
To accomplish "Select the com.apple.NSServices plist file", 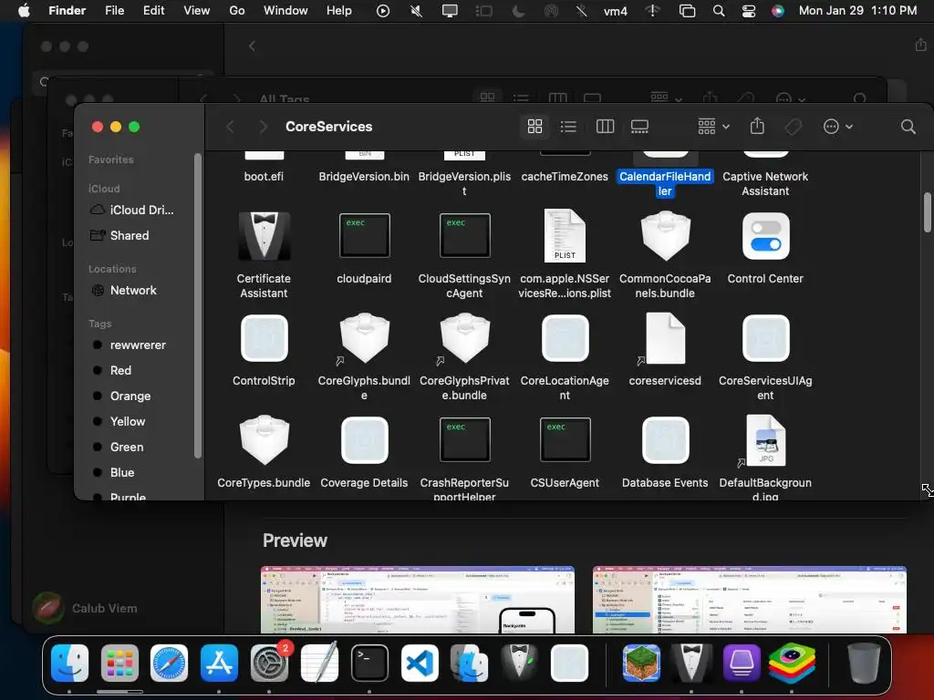I will pyautogui.click(x=565, y=236).
